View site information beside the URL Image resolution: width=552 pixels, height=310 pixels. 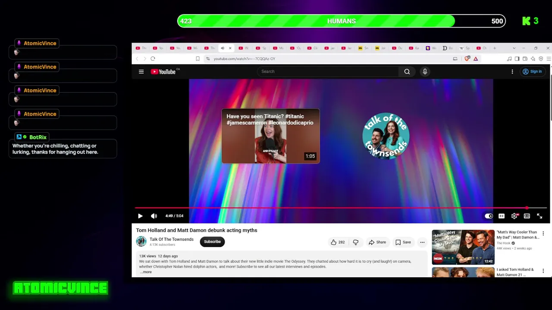pos(208,59)
